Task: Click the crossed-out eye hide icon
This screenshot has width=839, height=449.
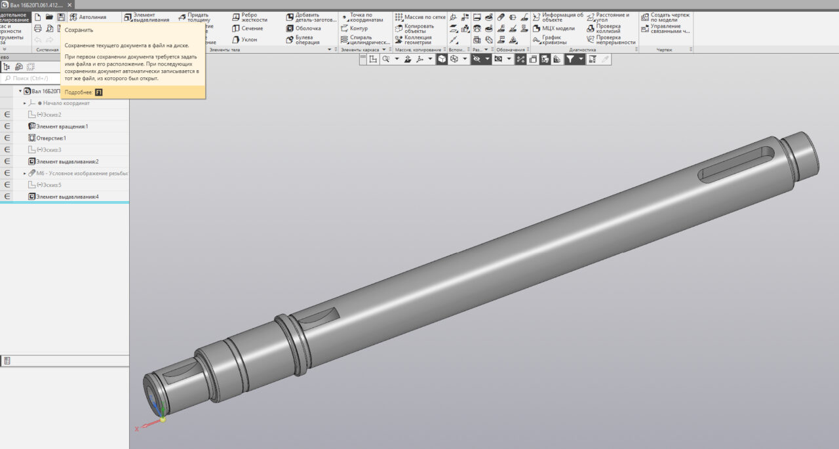Action: (477, 59)
